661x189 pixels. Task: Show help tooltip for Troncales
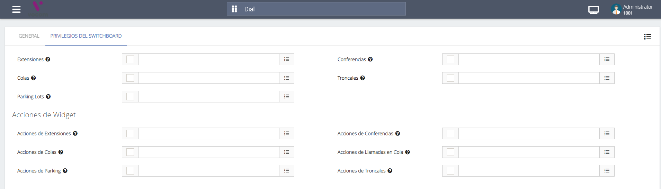pyautogui.click(x=363, y=78)
